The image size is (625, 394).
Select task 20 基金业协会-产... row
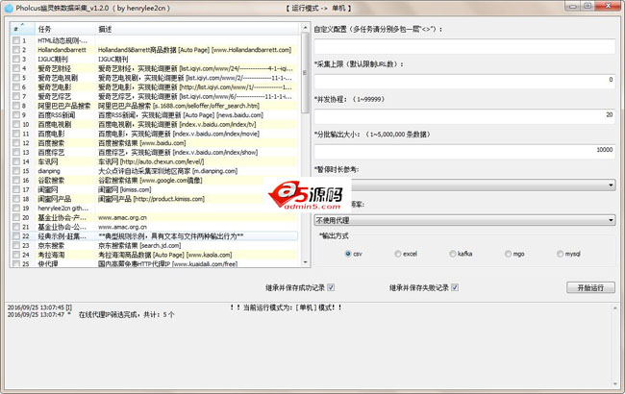pyautogui.click(x=154, y=217)
